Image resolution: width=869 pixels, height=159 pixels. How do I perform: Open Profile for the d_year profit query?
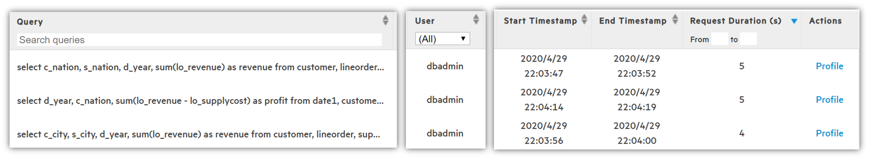coord(829,100)
